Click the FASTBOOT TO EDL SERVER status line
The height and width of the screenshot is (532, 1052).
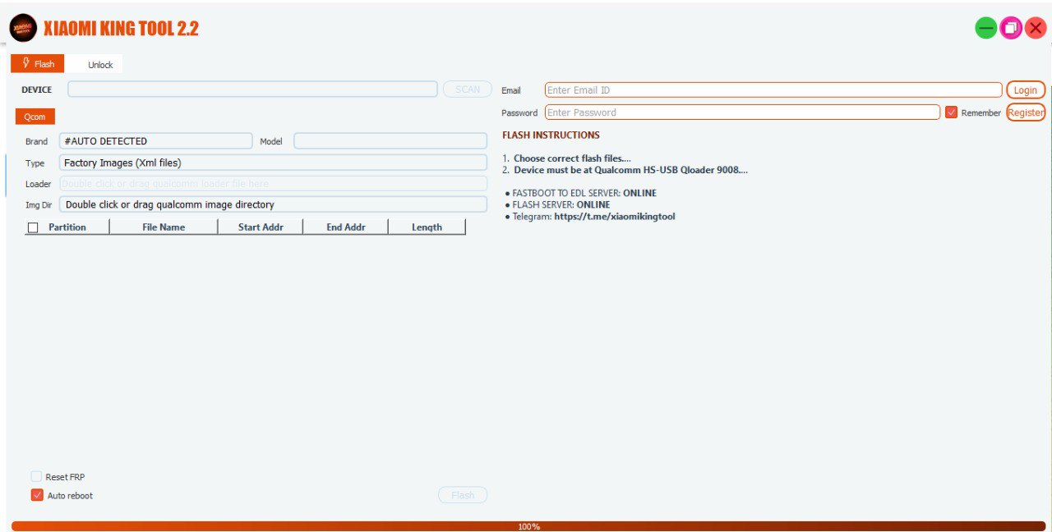pyautogui.click(x=581, y=194)
